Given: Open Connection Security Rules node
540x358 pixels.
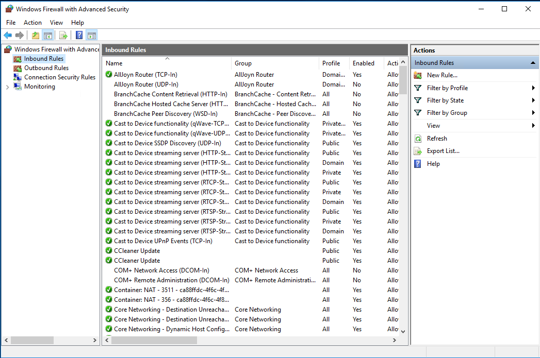Looking at the screenshot, I should click(59, 77).
